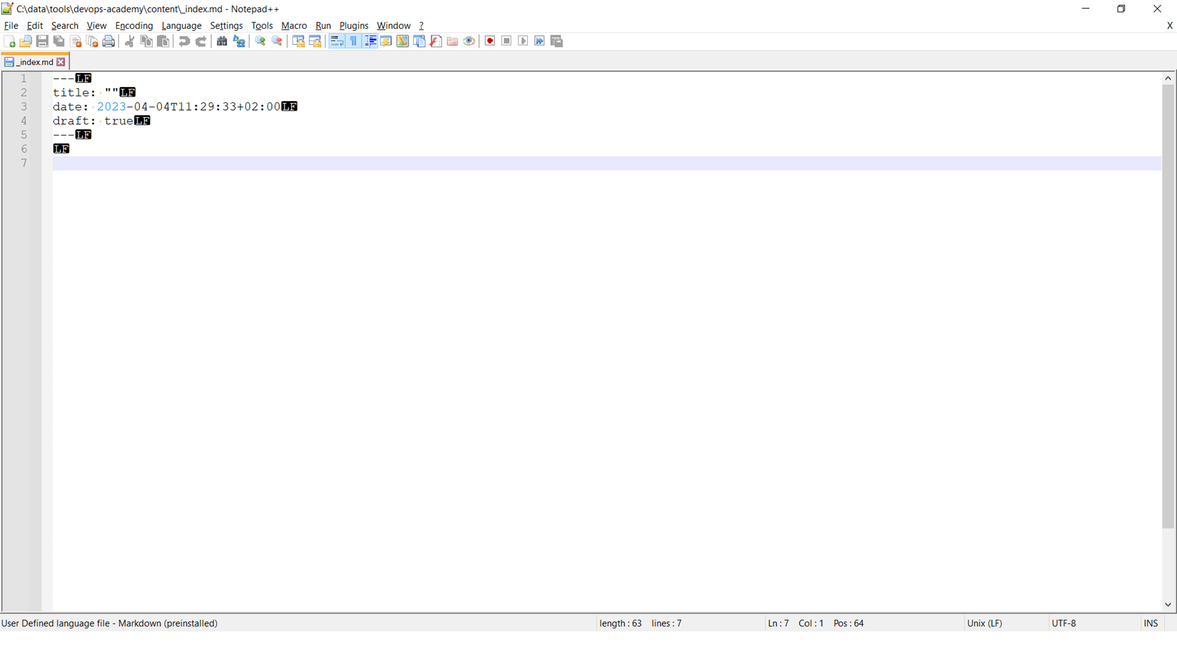The width and height of the screenshot is (1177, 662).
Task: Toggle Word wrap toolbar button
Action: 337,41
